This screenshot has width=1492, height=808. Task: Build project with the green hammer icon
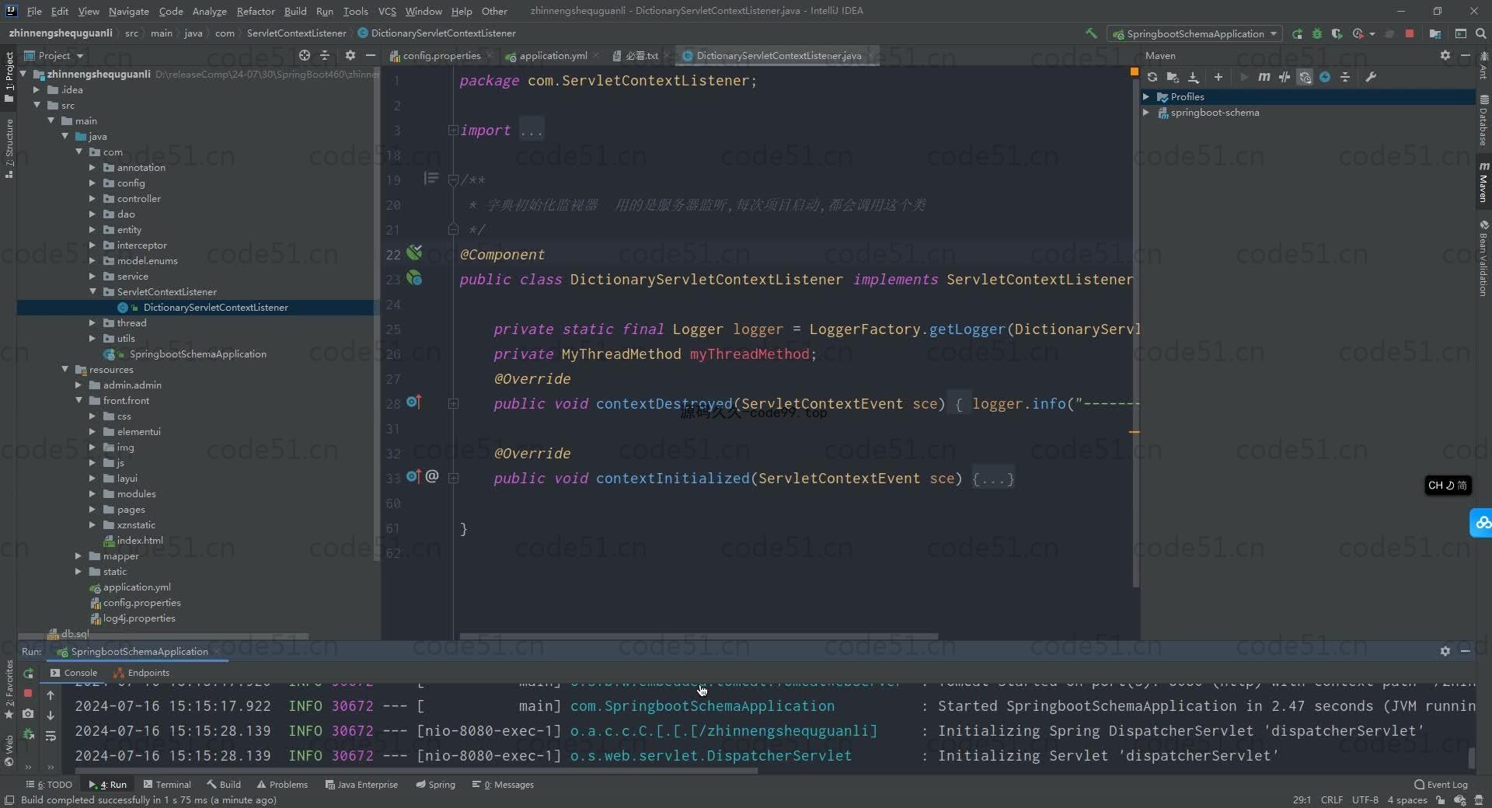coord(1091,33)
